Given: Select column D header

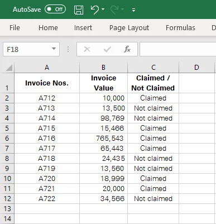Looking at the screenshot, I should point(196,68).
